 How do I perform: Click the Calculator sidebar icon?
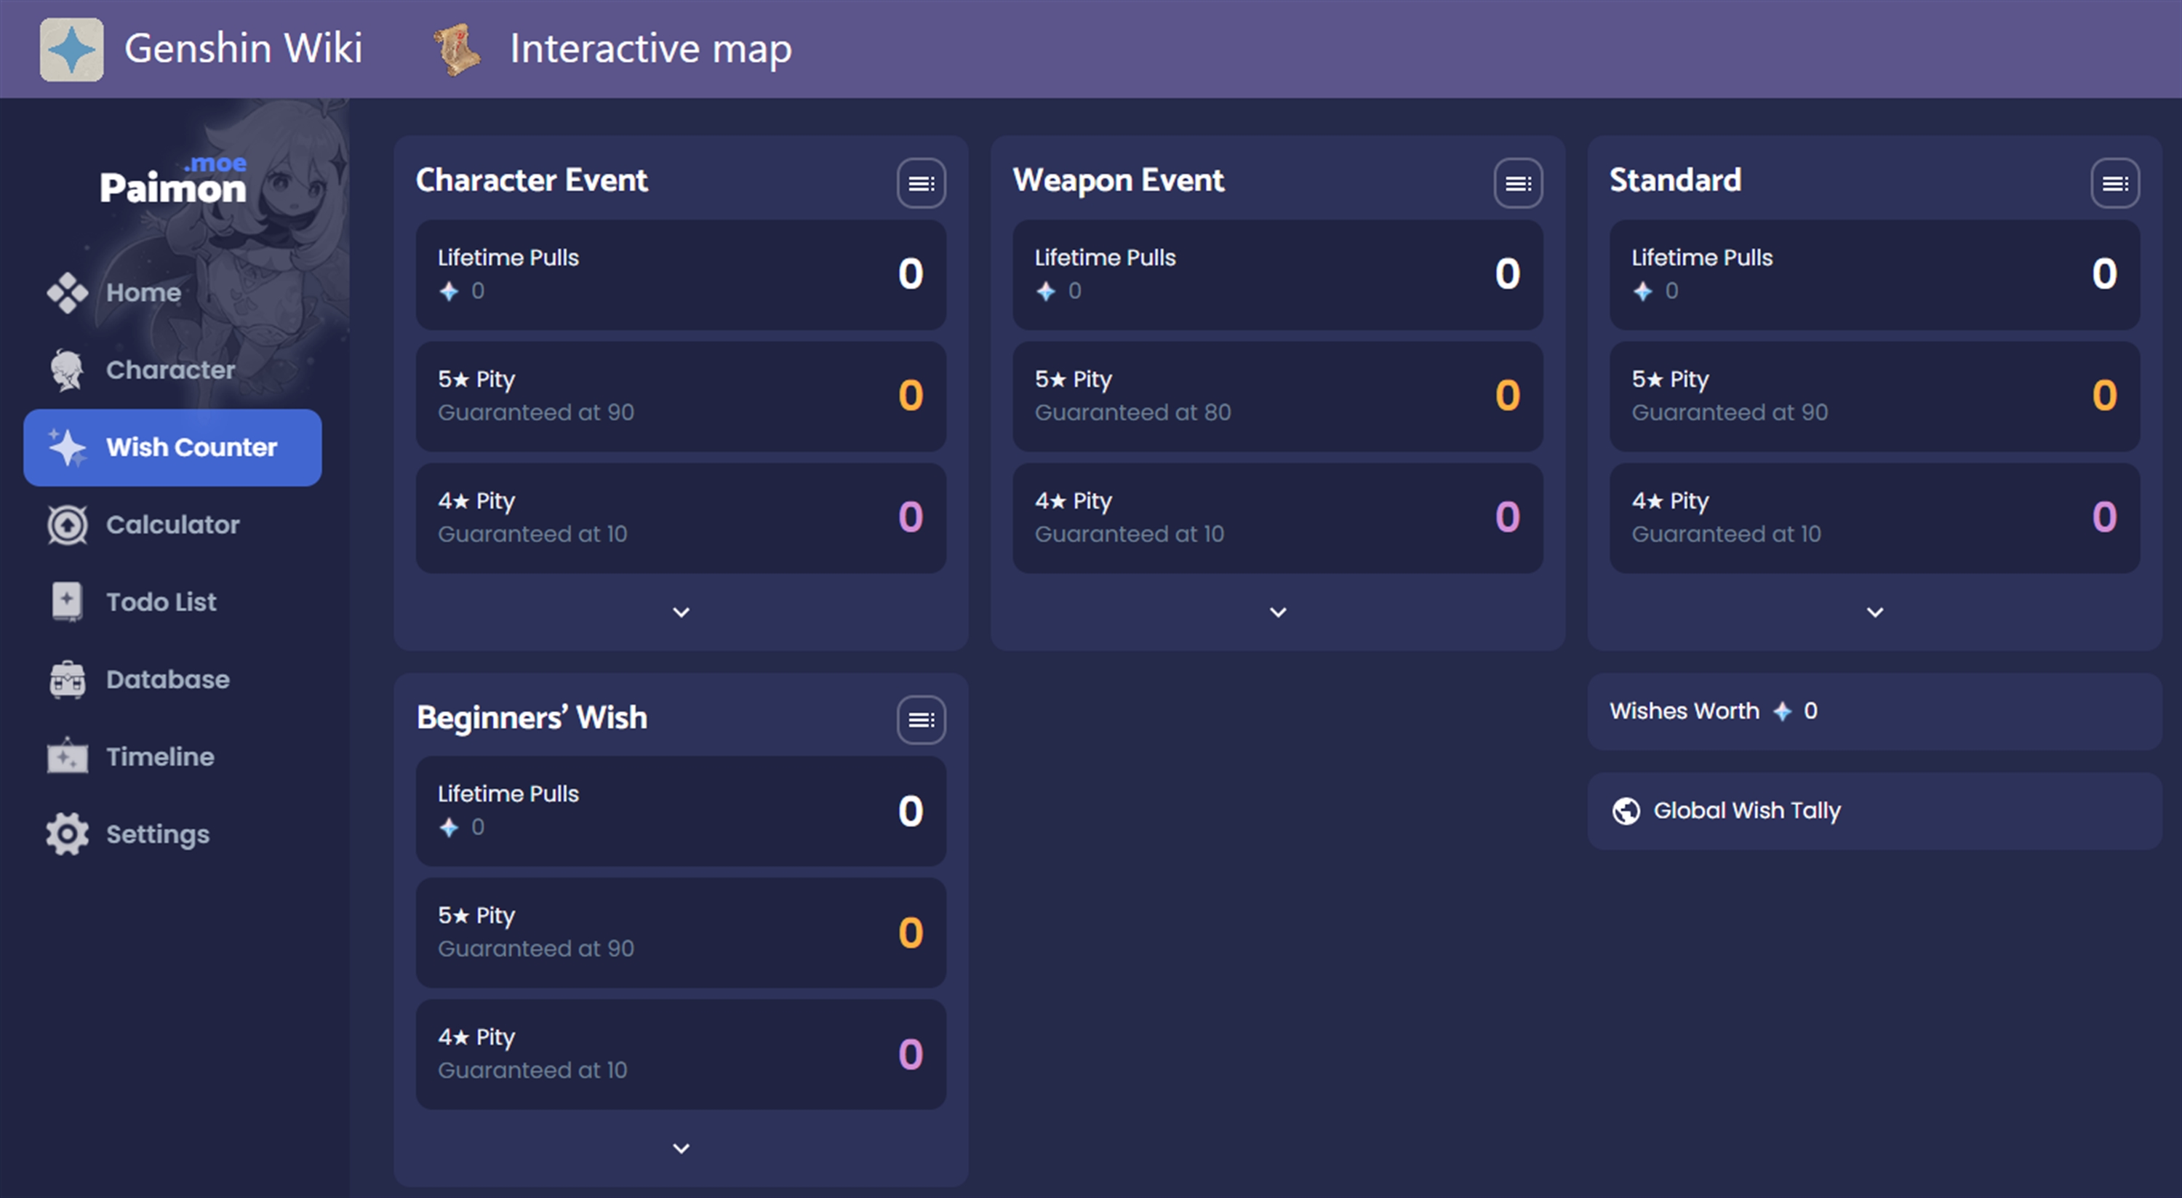67,524
